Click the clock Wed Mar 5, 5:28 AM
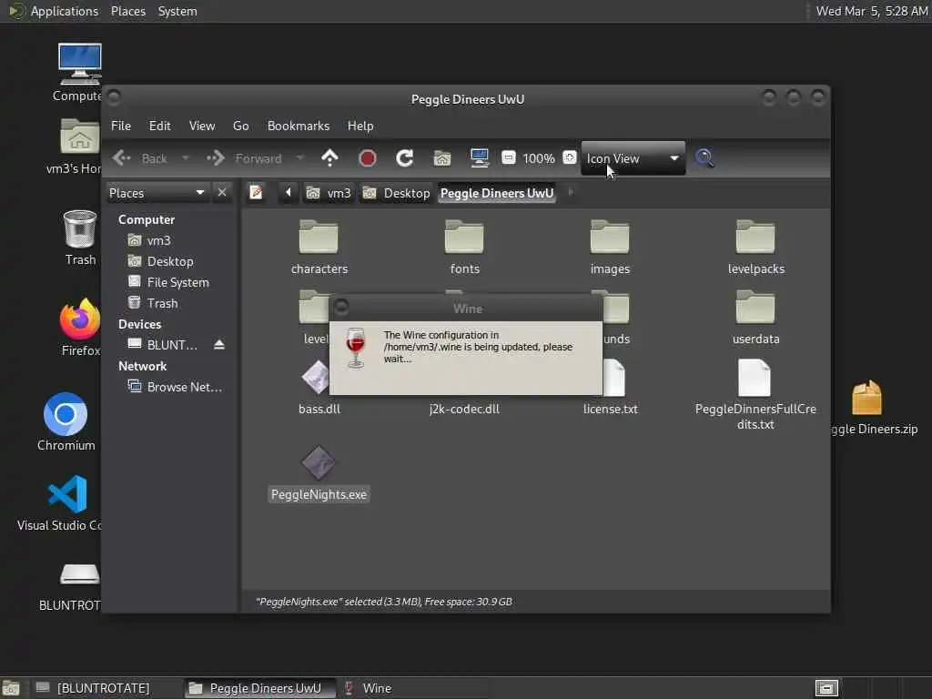 (x=871, y=11)
